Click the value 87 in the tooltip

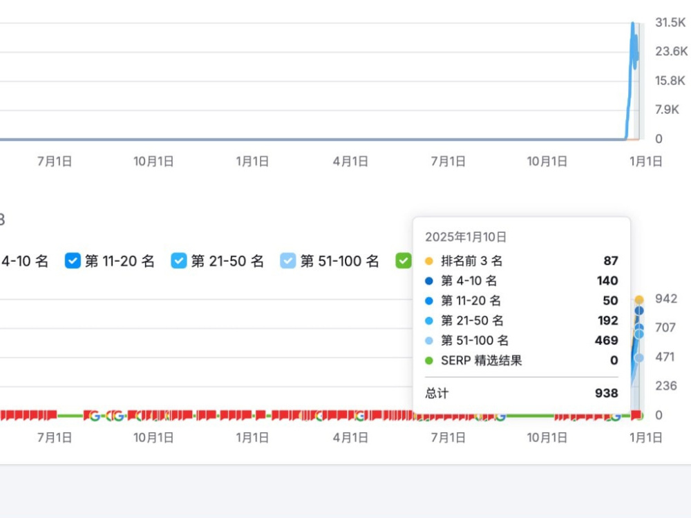pyautogui.click(x=611, y=261)
